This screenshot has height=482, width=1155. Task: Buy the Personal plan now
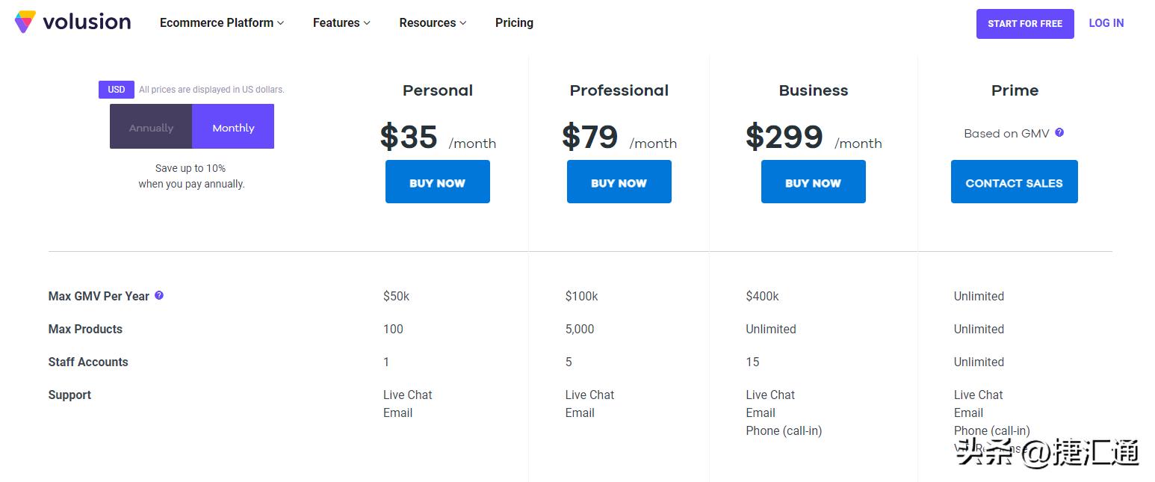pyautogui.click(x=437, y=182)
